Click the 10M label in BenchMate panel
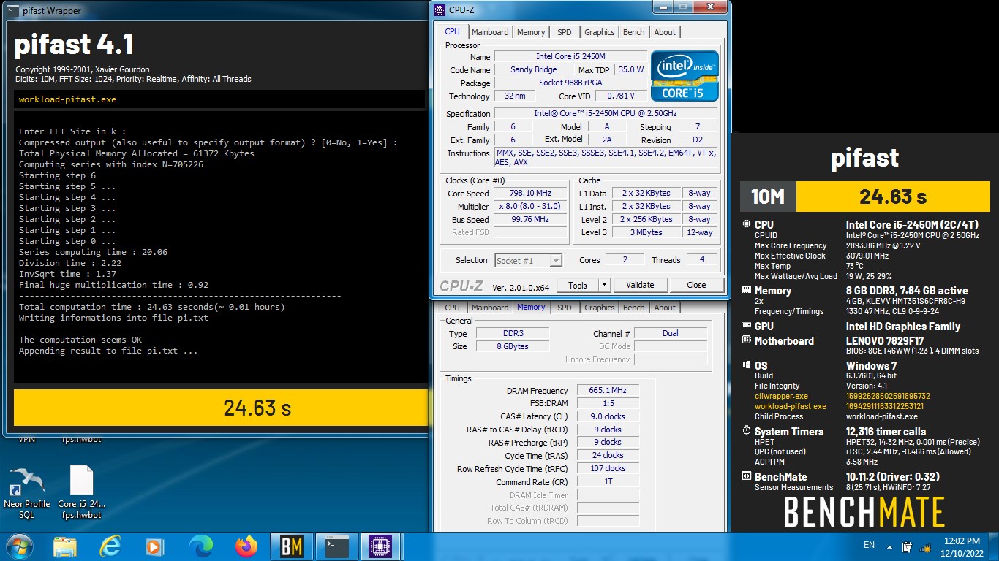Screen dimensions: 999x561 (x=768, y=196)
